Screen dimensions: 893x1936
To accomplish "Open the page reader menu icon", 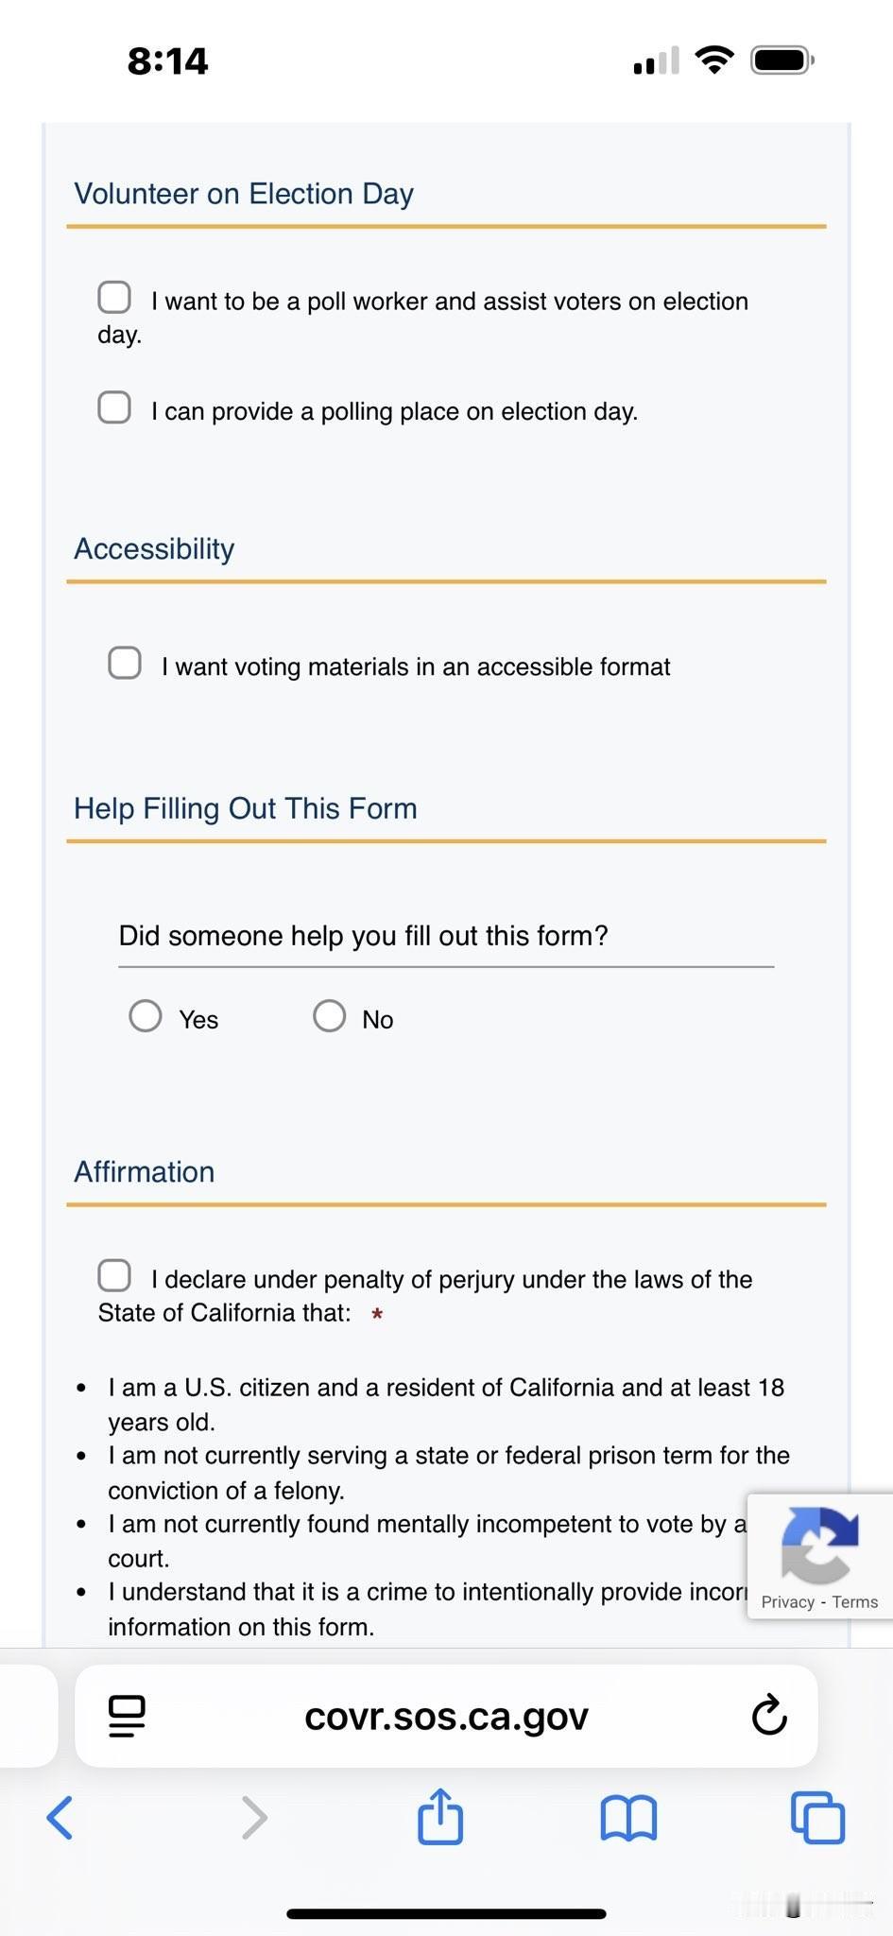I will (x=128, y=1716).
